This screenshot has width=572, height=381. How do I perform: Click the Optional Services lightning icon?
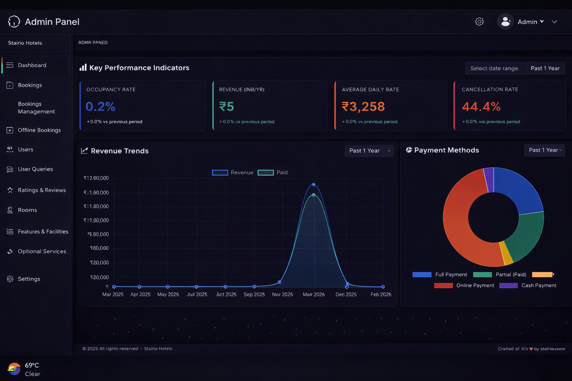10,251
